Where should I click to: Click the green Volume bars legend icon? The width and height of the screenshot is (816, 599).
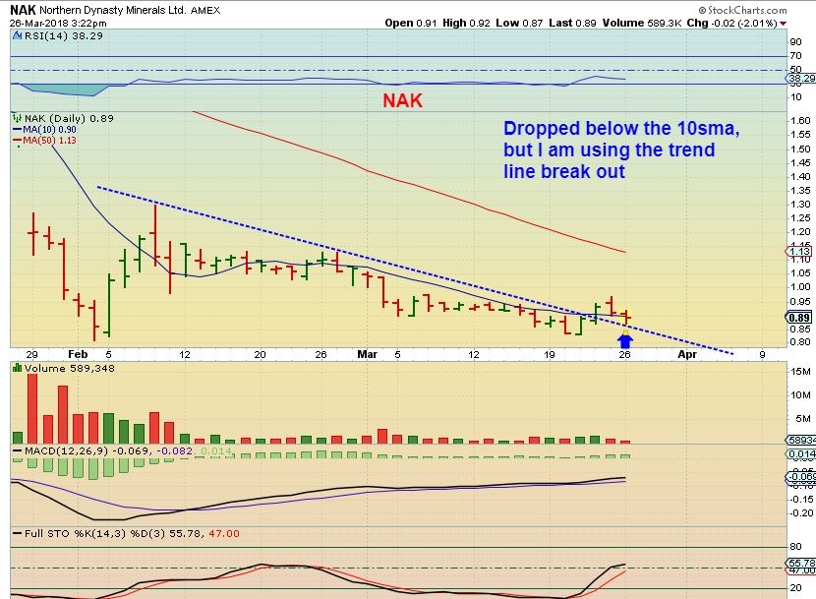tap(16, 368)
